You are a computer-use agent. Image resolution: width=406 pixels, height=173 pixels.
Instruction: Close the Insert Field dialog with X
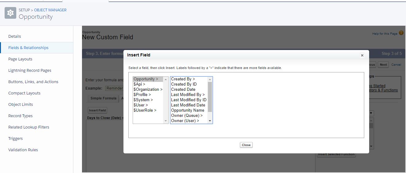(x=362, y=55)
